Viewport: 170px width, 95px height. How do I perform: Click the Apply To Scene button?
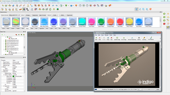pos(42,15)
